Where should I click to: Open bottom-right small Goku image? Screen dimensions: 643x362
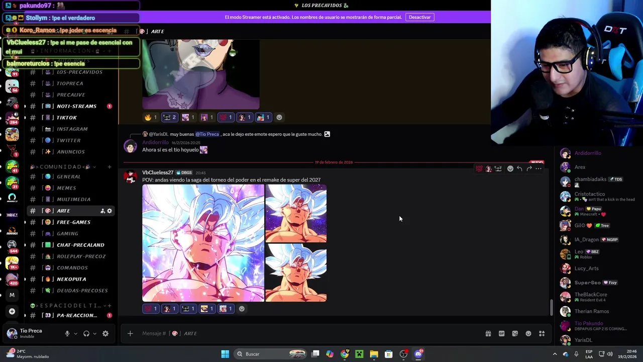[x=296, y=273]
